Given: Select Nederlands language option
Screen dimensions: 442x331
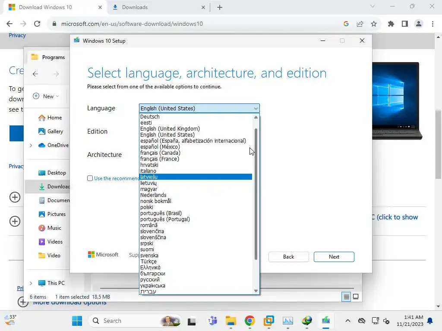Looking at the screenshot, I should (196, 195).
